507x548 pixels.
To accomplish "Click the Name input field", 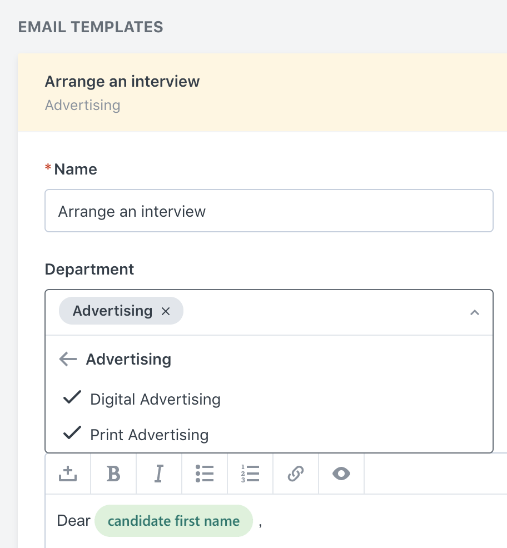I will 269,211.
